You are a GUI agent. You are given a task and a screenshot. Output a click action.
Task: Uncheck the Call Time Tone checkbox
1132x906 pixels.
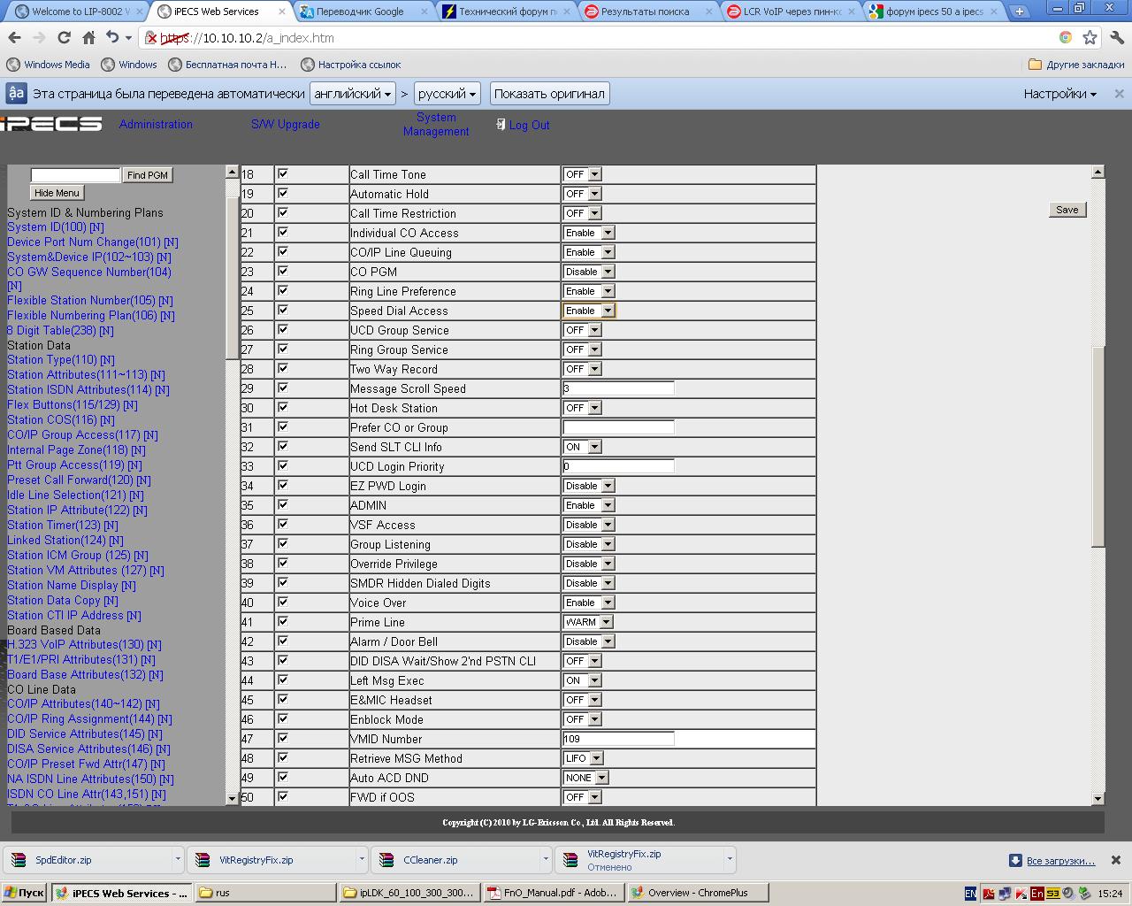[283, 174]
